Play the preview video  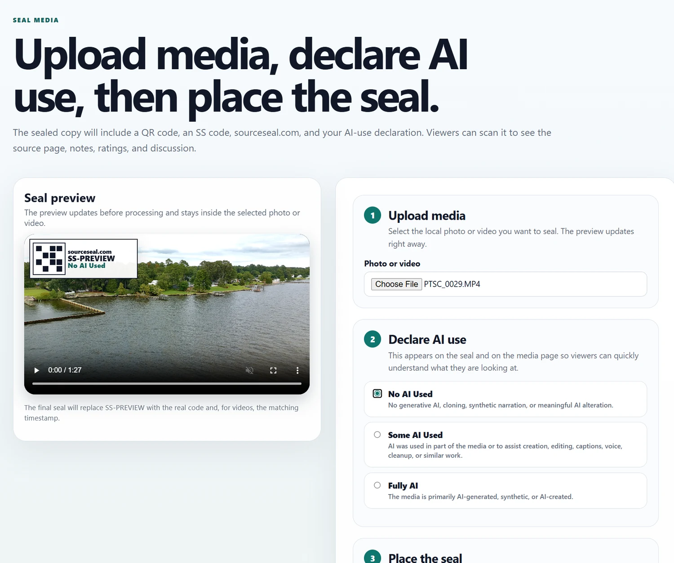click(37, 370)
